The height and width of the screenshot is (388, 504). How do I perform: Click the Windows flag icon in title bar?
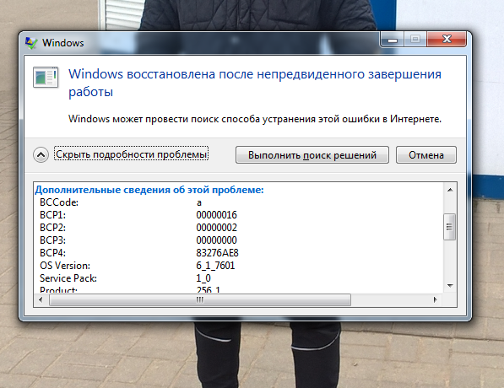pyautogui.click(x=31, y=43)
